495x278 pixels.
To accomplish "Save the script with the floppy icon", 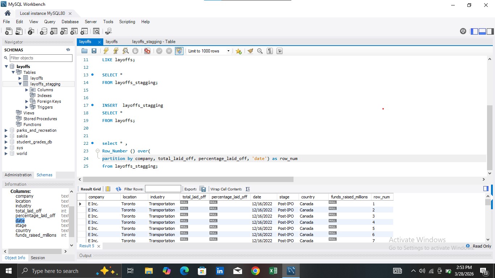I will 94,51.
